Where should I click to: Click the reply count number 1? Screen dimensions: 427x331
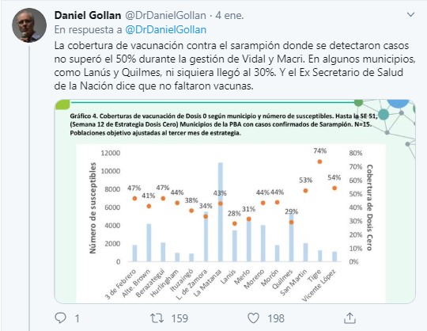click(x=77, y=318)
